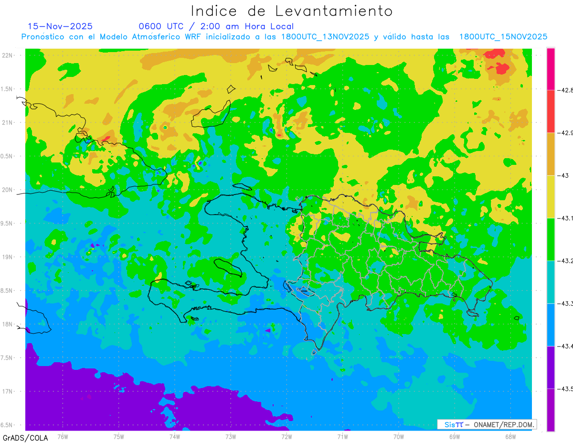The width and height of the screenshot is (573, 443).
Task: Click the magenta swatch atop the legend
Action: coord(551,69)
